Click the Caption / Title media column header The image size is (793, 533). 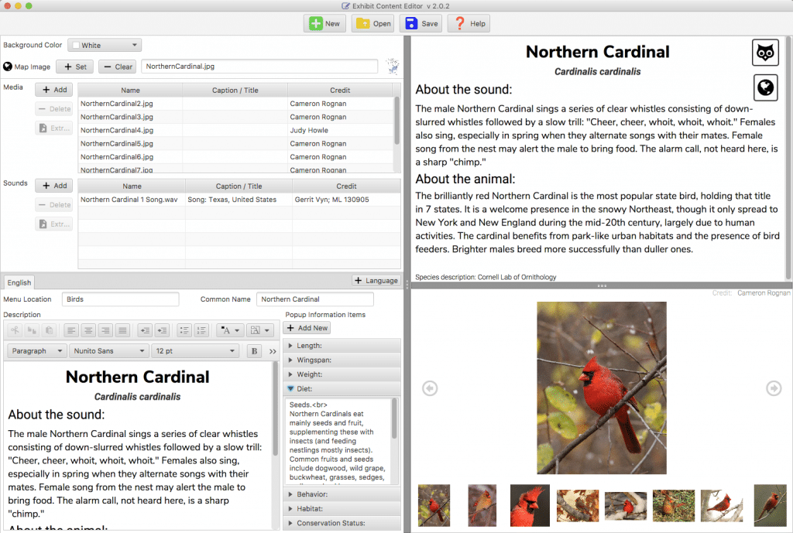[235, 91]
